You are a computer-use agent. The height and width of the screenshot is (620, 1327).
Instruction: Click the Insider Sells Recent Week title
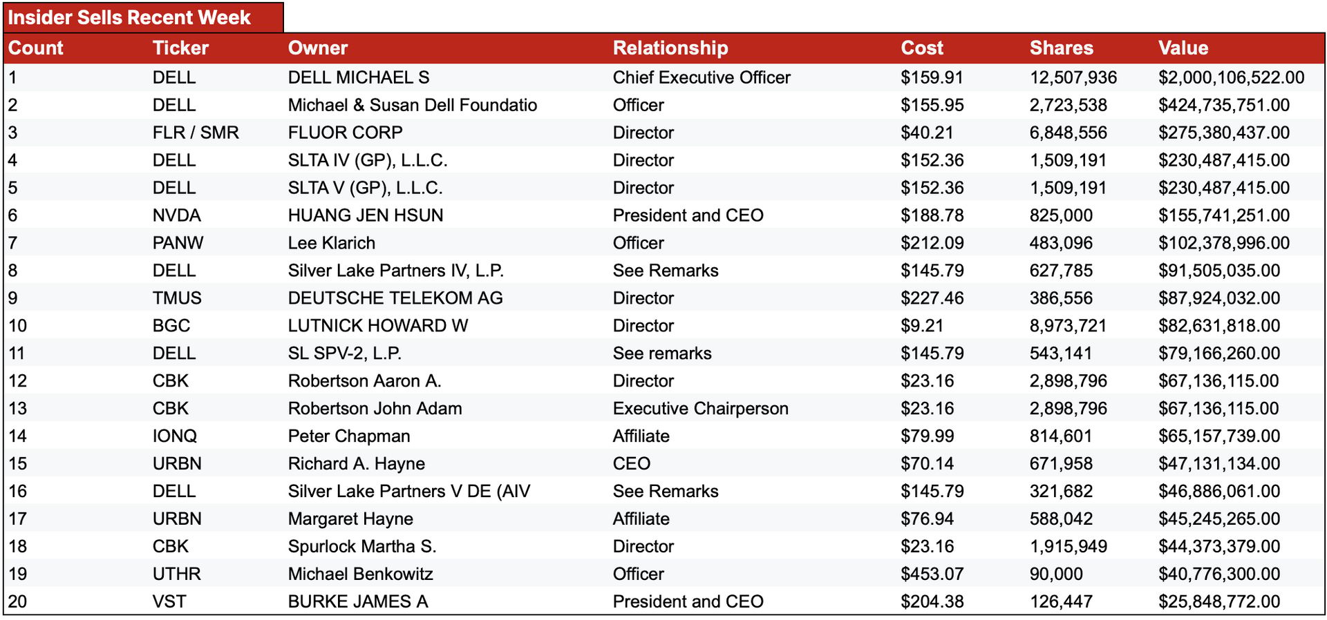[129, 18]
